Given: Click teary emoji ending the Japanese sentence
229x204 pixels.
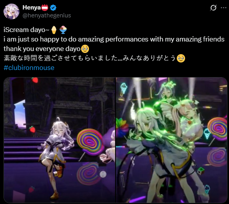Looking at the screenshot, I should point(181,59).
